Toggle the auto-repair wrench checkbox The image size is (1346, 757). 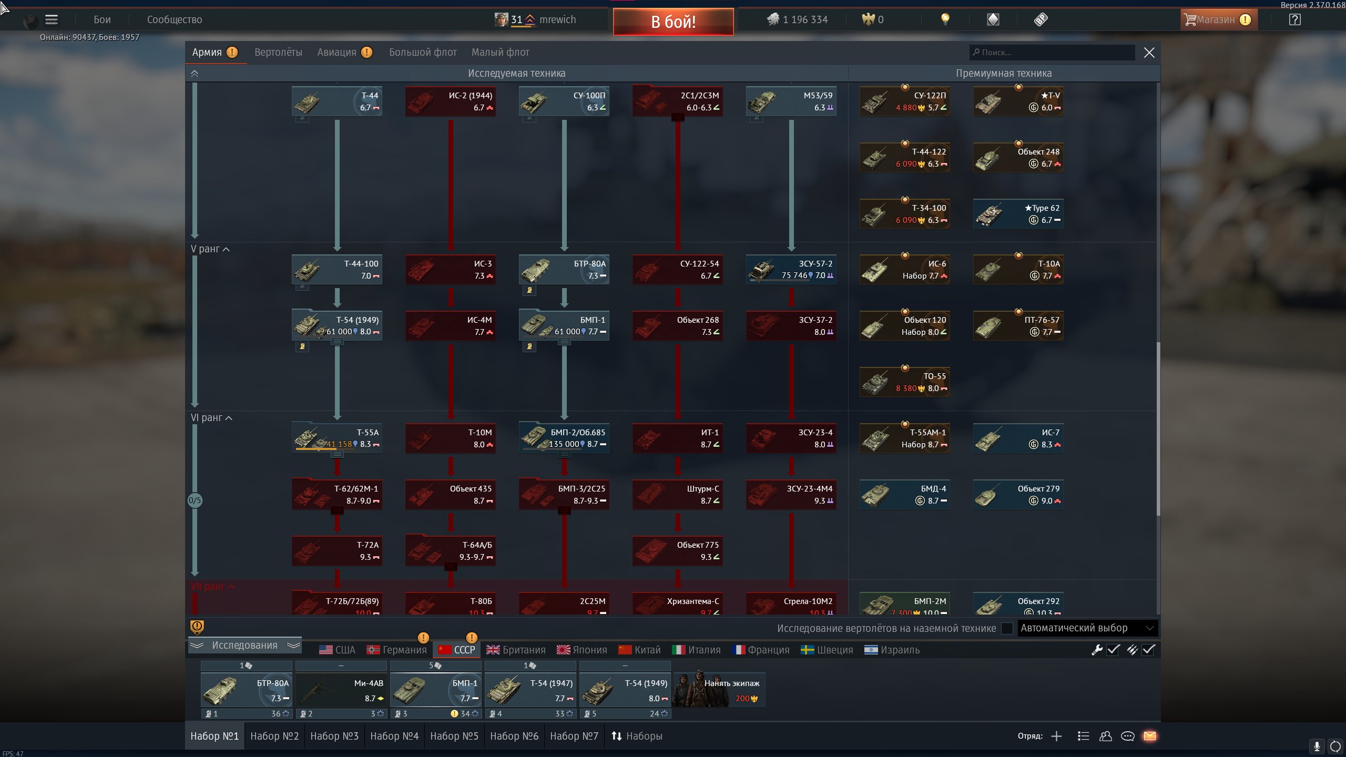pyautogui.click(x=1113, y=650)
